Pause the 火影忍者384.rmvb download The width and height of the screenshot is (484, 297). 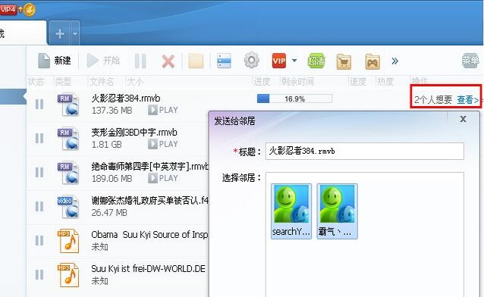[39, 105]
